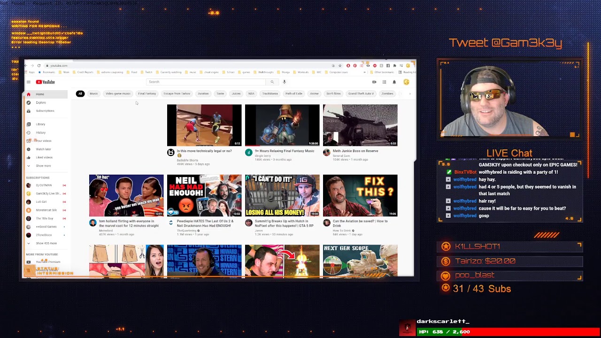Play the Fix This? video thumbnail
This screenshot has width=601, height=338.
click(x=360, y=195)
